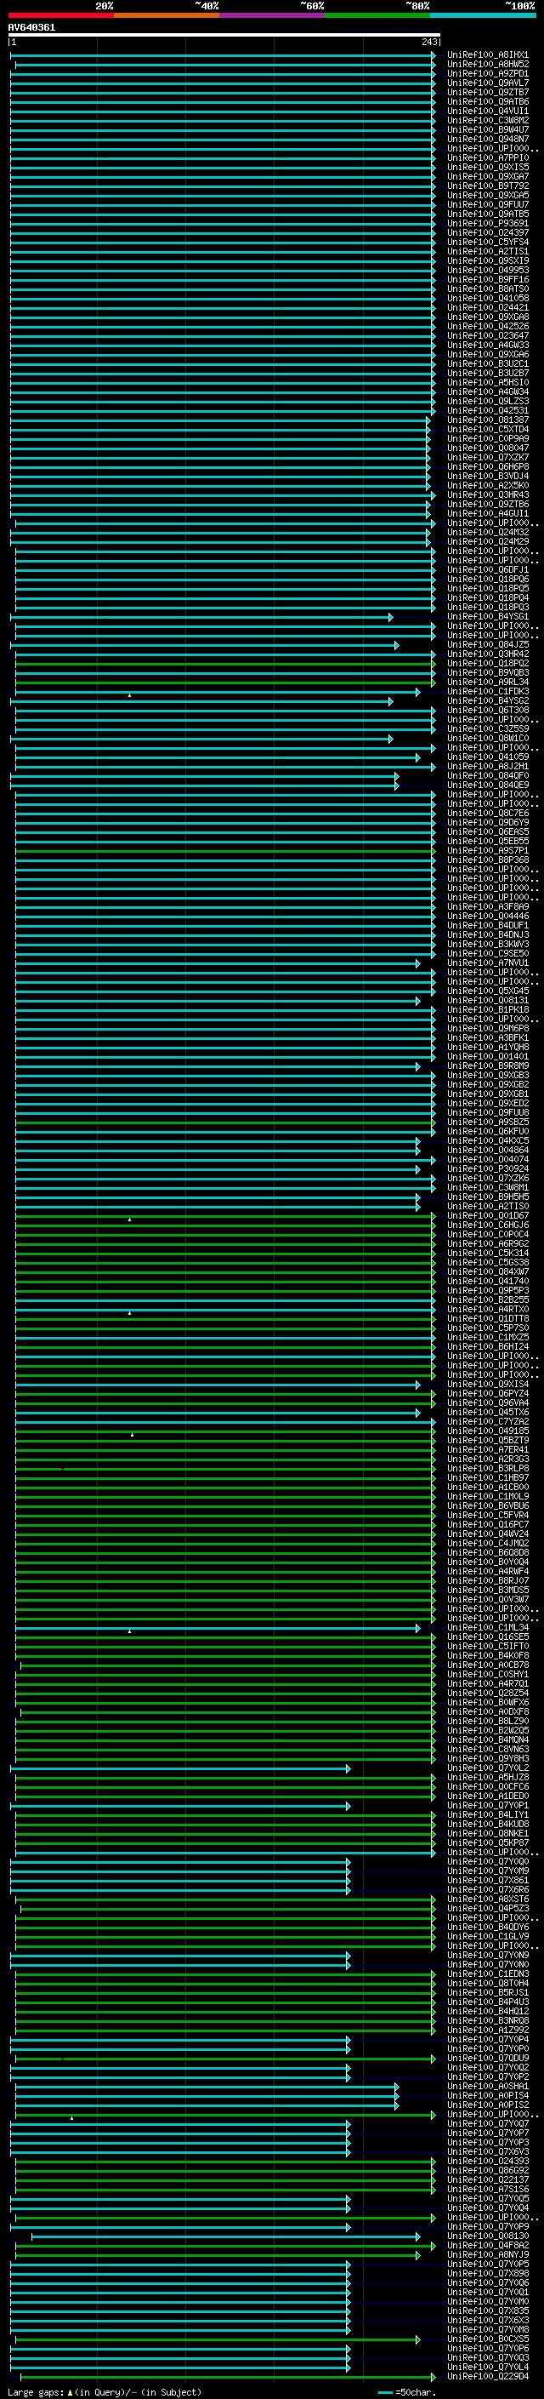The height and width of the screenshot is (2399, 544).
Task: Open hit UniRef100_Q1DTT8
Action: (x=487, y=1319)
